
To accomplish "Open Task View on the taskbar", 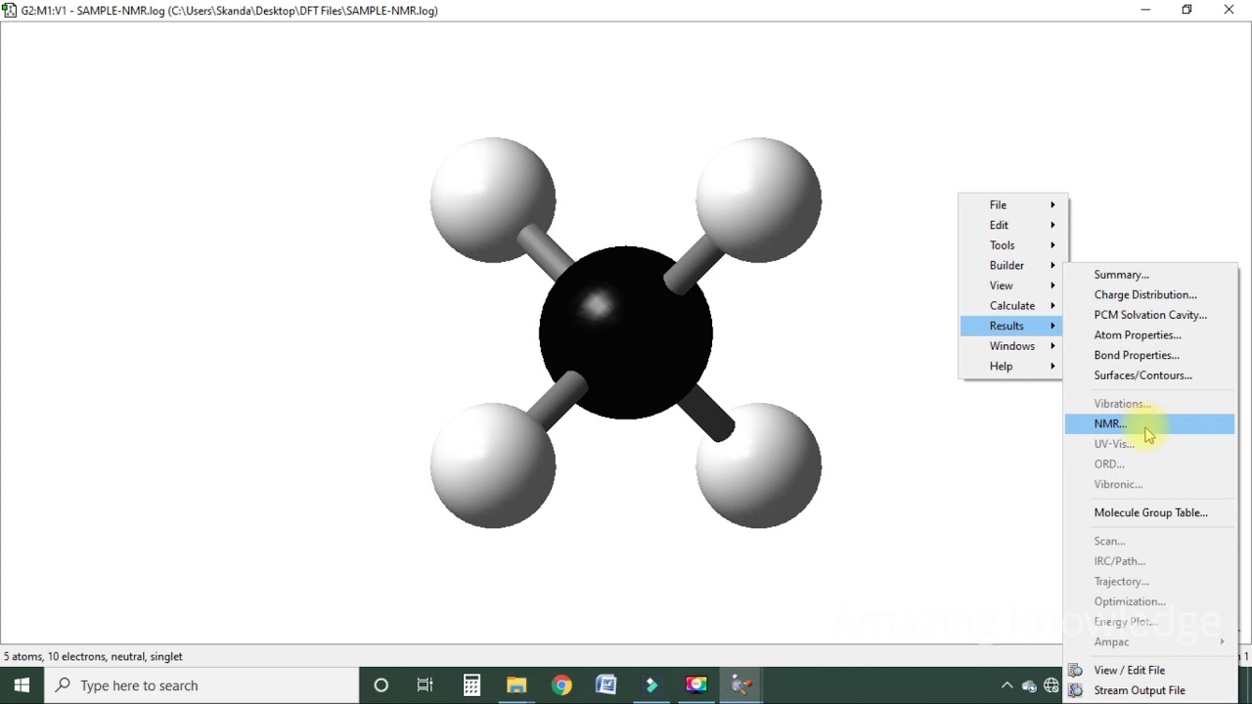I will (x=425, y=685).
